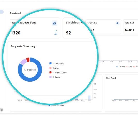Click the token chart bar at 04:00
This screenshot has width=138, height=116.
click(x=89, y=97)
